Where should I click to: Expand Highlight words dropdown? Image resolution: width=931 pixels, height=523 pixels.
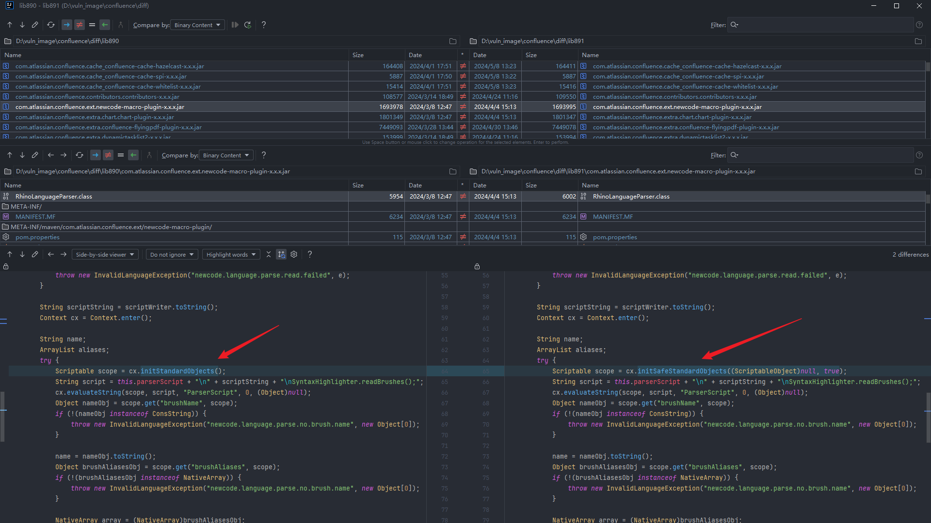(231, 255)
